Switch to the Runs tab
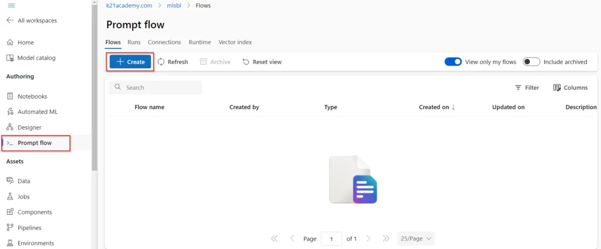601x249 pixels. pos(134,42)
